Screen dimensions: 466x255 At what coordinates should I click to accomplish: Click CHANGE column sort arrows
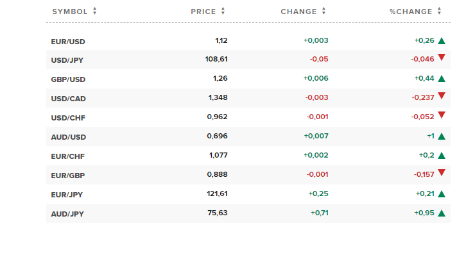tap(324, 12)
